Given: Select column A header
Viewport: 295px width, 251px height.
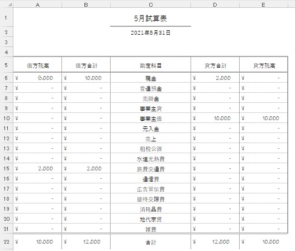Looking at the screenshot, I should click(37, 4).
